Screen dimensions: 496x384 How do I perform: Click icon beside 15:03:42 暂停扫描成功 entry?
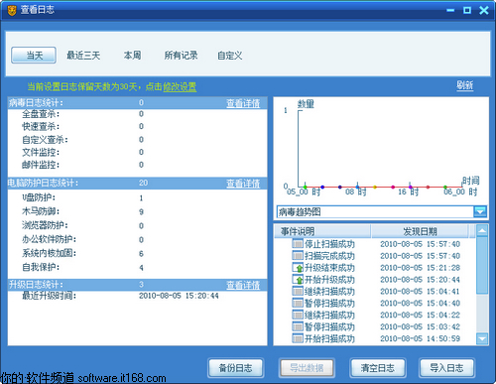coord(298,326)
